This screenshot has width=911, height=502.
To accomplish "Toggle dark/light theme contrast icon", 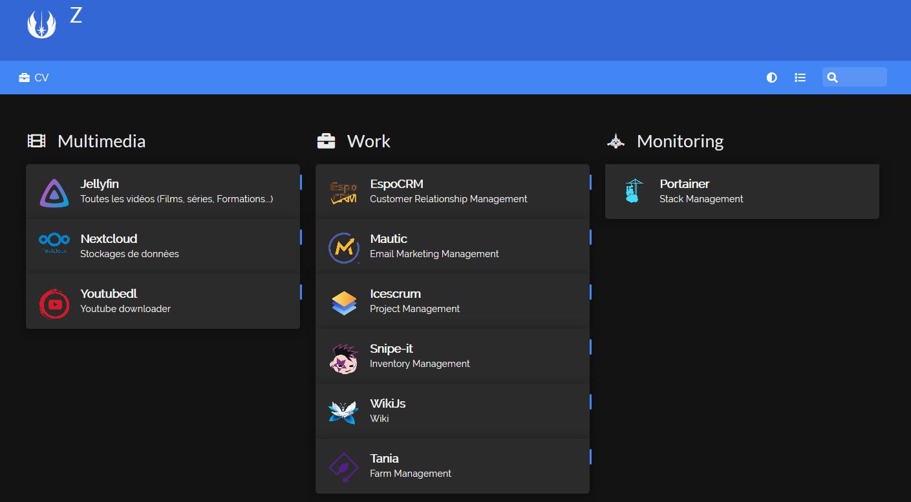I will (771, 78).
